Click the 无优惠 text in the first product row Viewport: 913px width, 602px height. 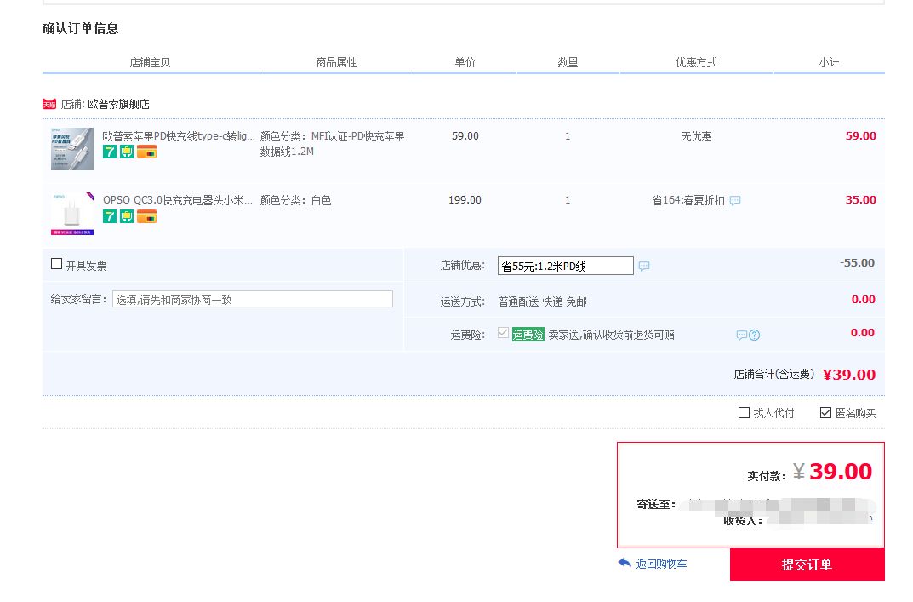click(696, 136)
